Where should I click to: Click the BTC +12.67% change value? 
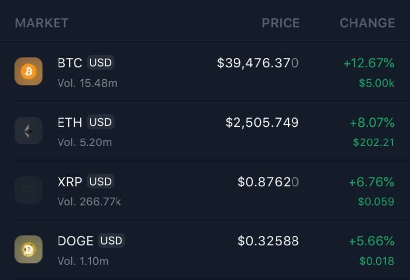368,63
